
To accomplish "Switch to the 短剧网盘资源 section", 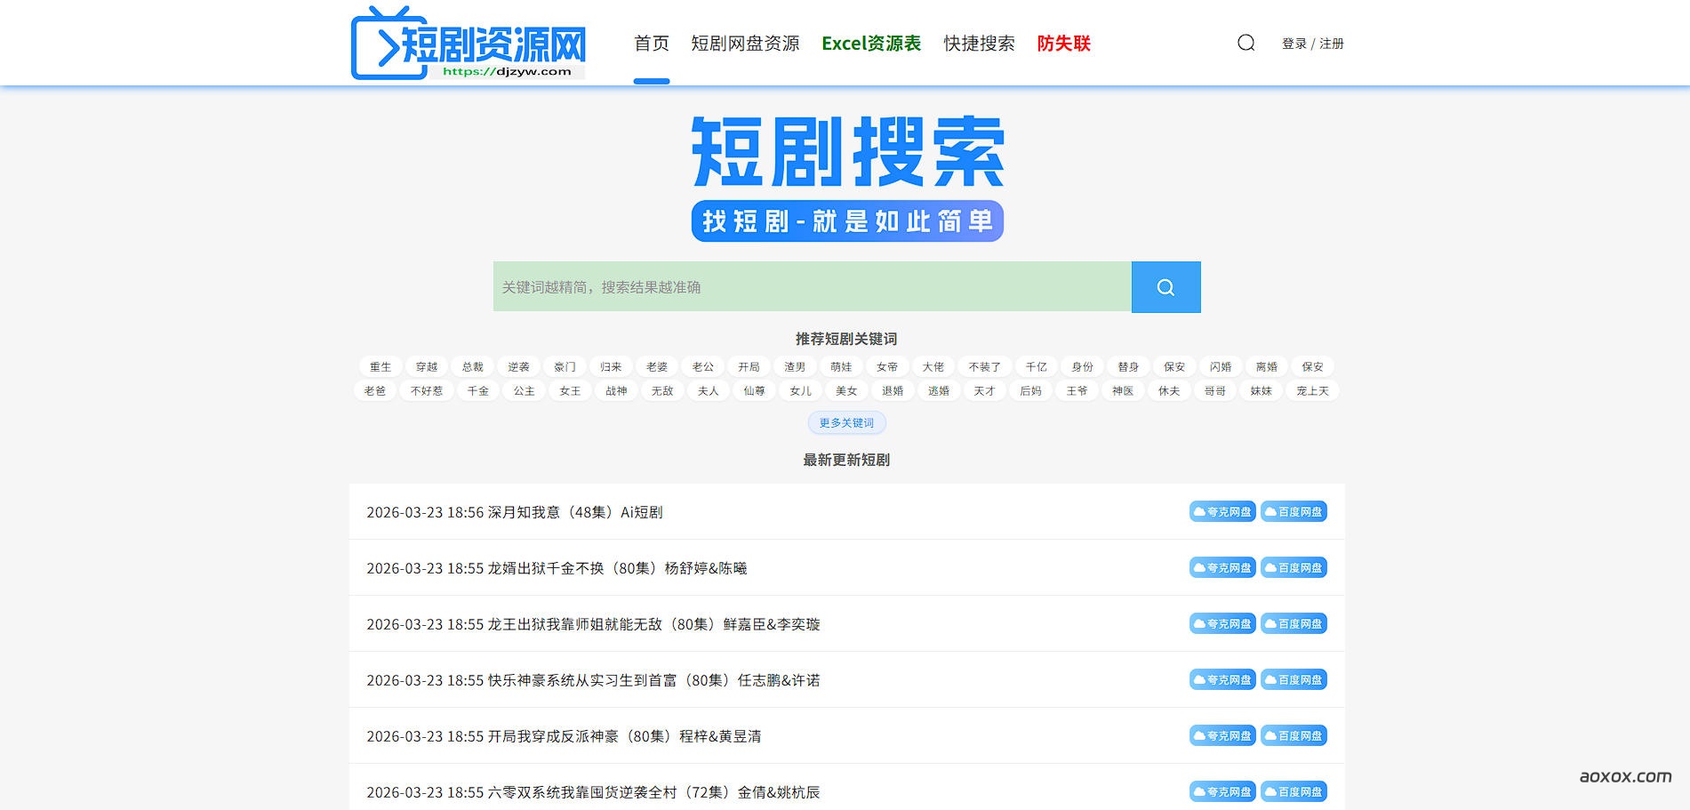I will point(746,44).
